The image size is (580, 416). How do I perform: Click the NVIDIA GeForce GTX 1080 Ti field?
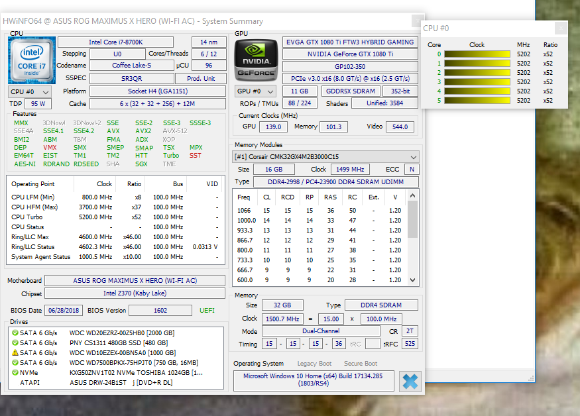[350, 54]
